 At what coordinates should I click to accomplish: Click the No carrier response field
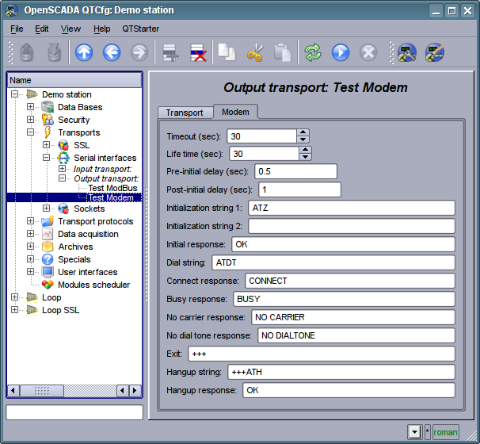pyautogui.click(x=353, y=317)
